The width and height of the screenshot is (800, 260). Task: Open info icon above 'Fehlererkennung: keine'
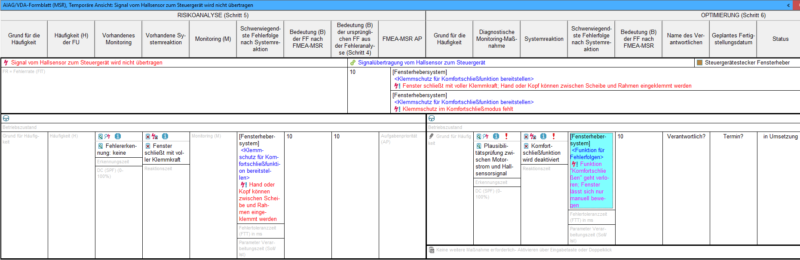click(118, 136)
